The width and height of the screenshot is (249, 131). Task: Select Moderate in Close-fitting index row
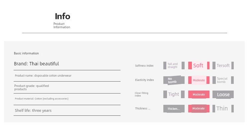tap(199, 95)
